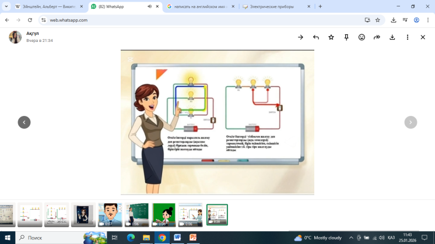
Task: Install the WhatsApp web app
Action: point(367,20)
